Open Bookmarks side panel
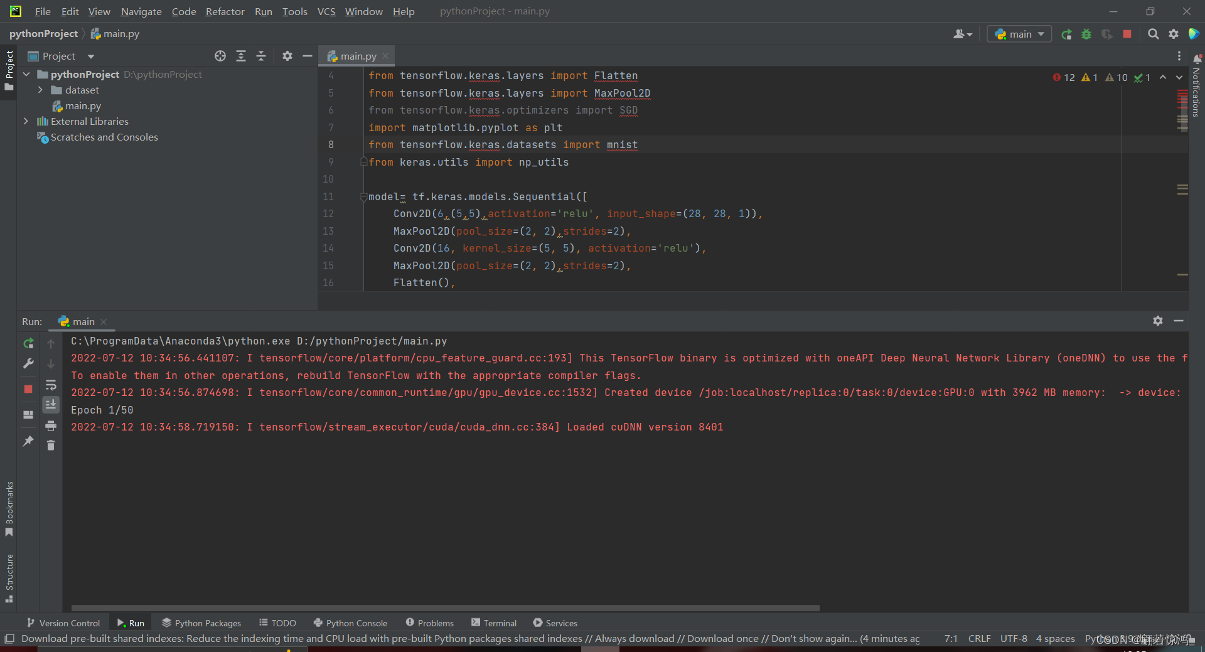The image size is (1205, 652). click(x=9, y=509)
